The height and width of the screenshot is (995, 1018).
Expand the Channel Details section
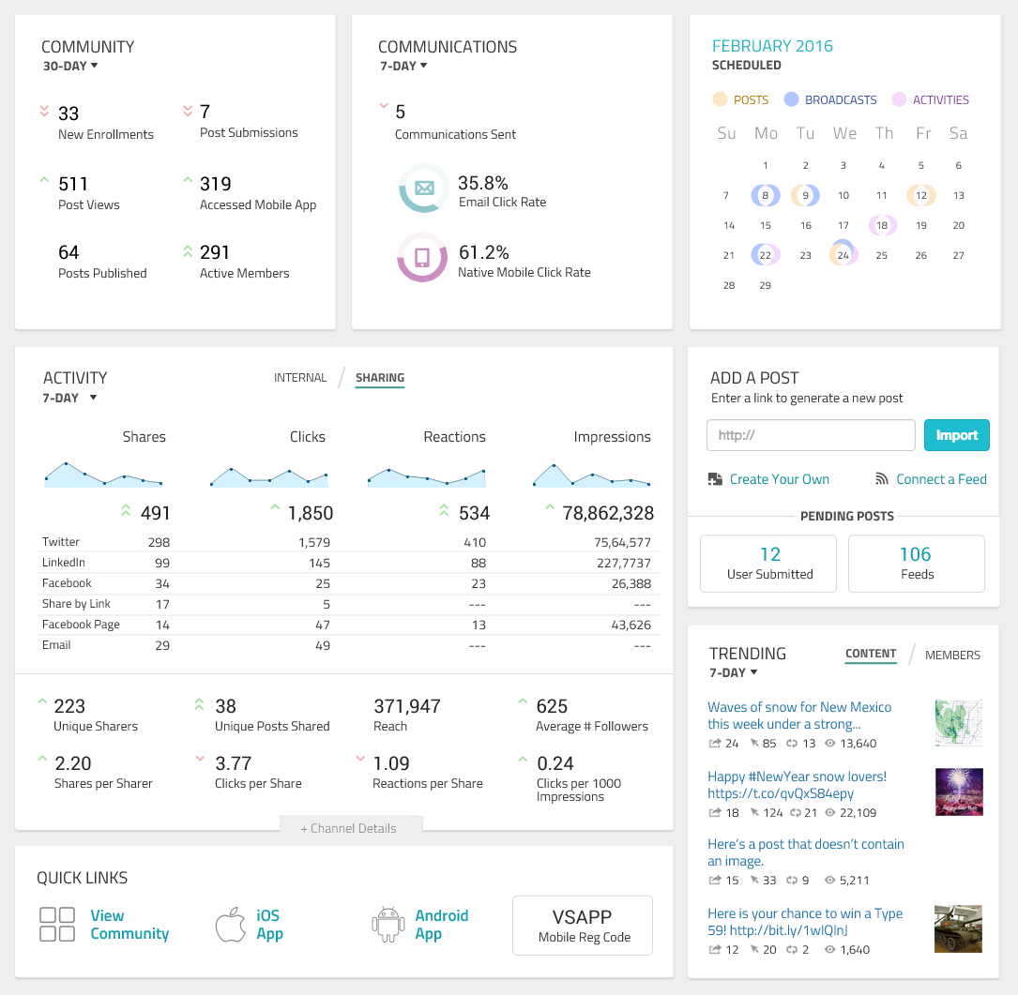pos(349,828)
